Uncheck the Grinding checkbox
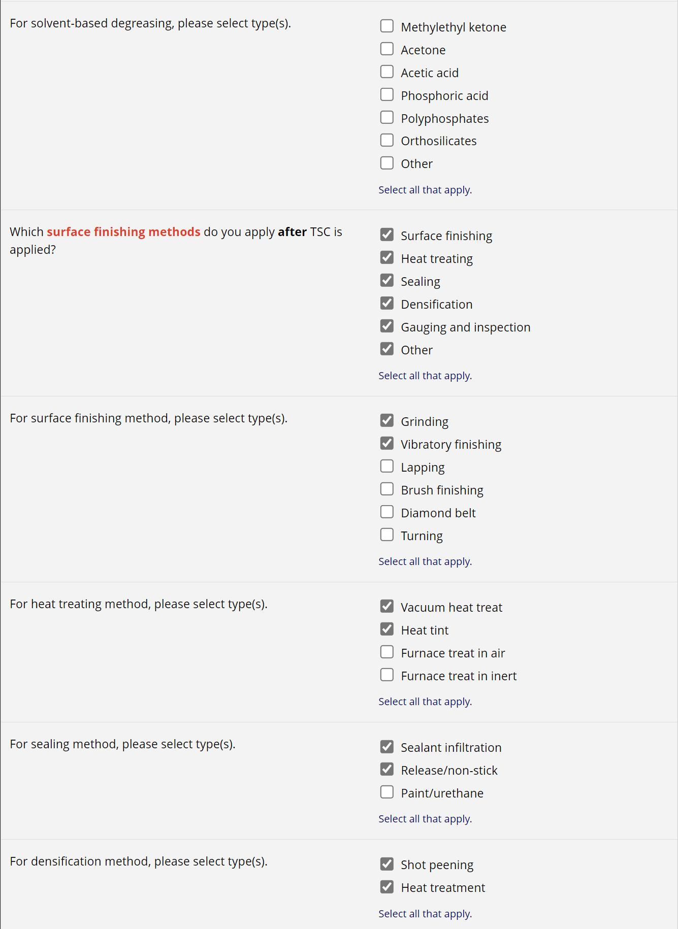 (x=387, y=421)
